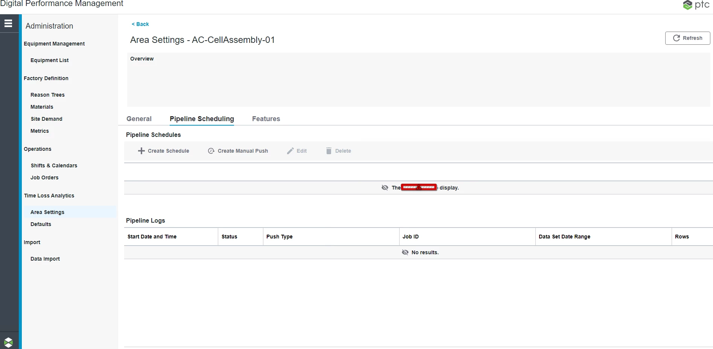Screen dimensions: 713x349
Task: Click Operations section header
Action: coord(37,149)
